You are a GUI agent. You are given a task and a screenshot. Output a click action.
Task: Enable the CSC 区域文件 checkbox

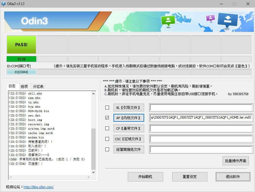107,139
